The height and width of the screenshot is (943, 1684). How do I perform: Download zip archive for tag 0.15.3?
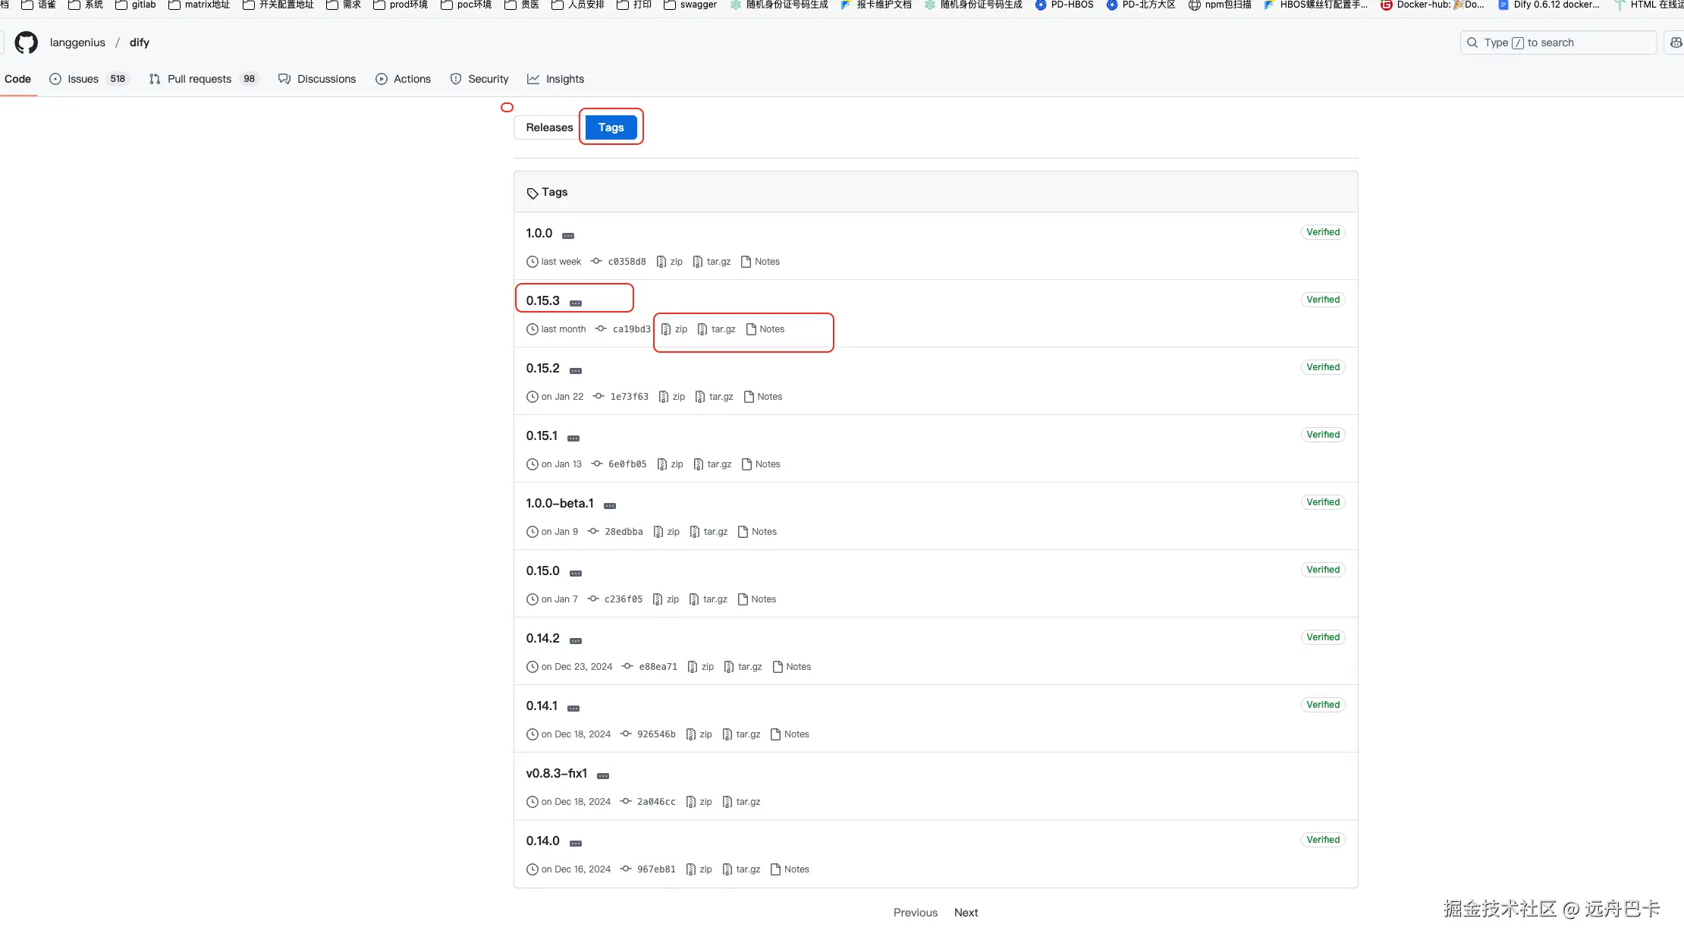point(674,329)
